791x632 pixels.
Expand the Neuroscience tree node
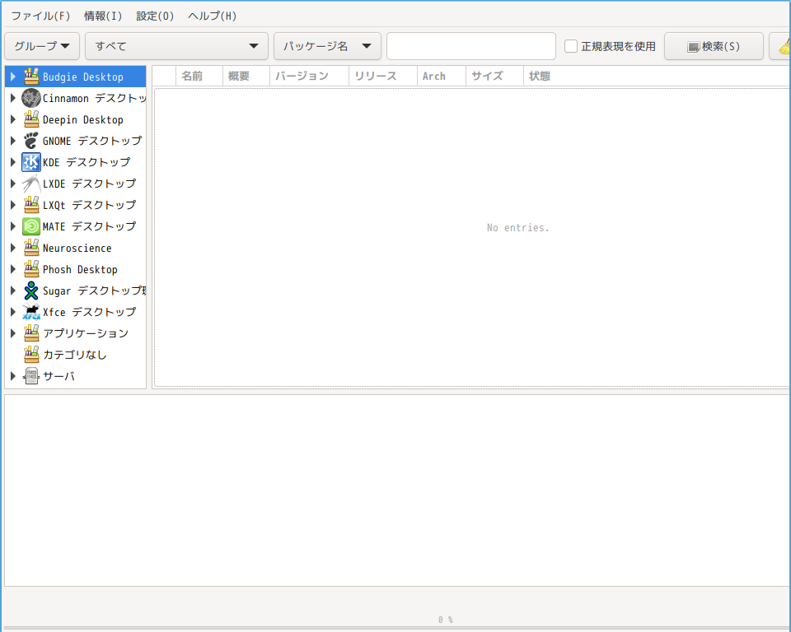pos(13,248)
